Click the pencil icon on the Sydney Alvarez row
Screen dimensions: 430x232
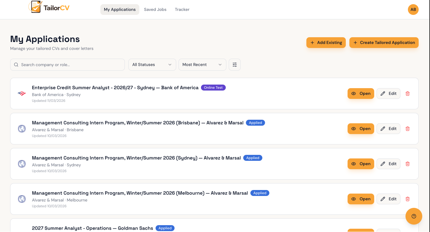pyautogui.click(x=383, y=164)
